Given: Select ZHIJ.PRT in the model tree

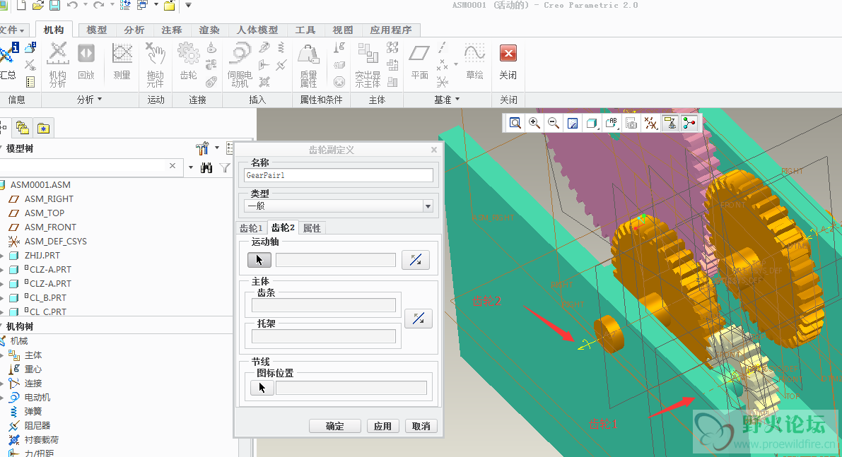Looking at the screenshot, I should click(42, 255).
